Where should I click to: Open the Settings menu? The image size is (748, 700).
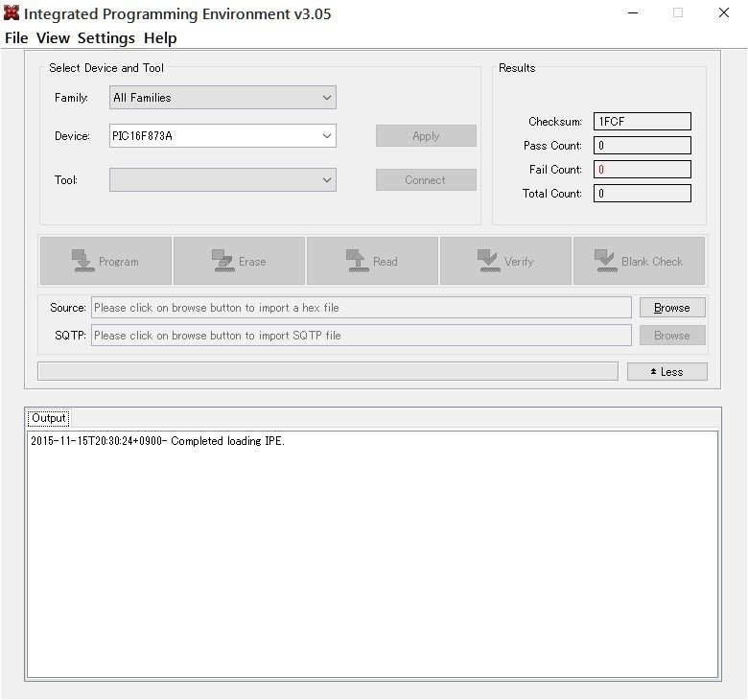click(x=106, y=38)
